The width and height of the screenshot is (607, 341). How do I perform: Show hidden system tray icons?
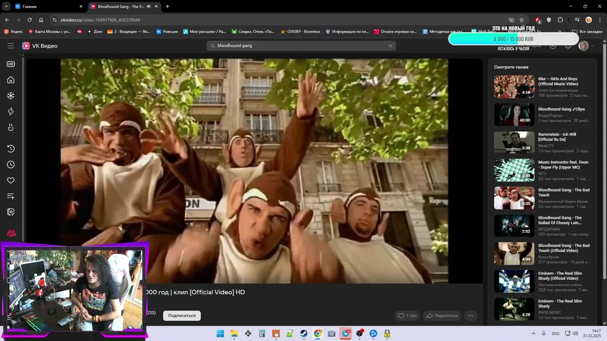[x=533, y=333]
